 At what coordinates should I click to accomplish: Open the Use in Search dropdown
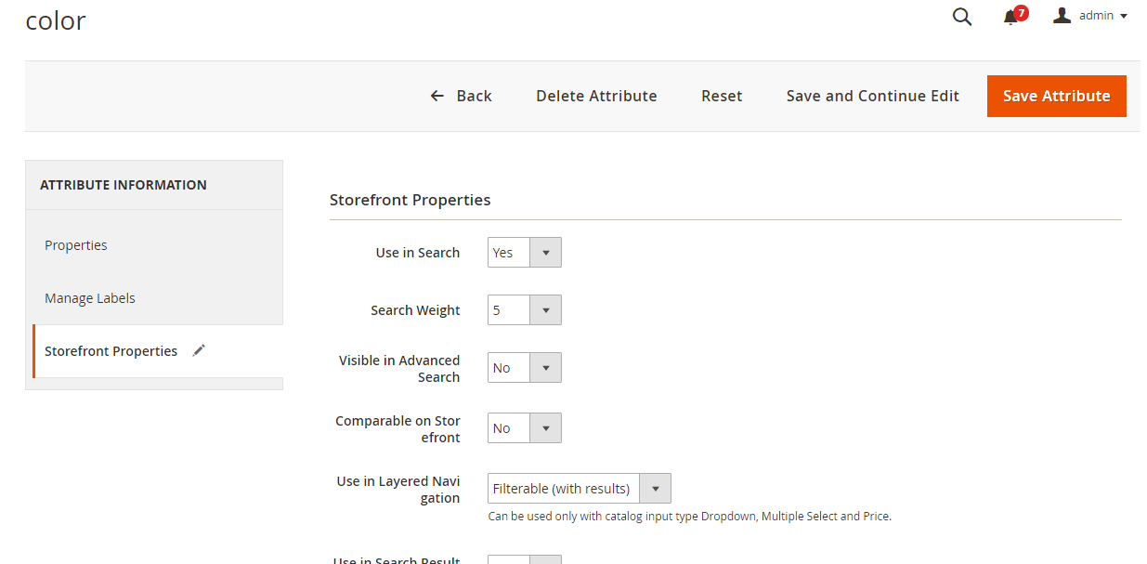[x=546, y=252]
